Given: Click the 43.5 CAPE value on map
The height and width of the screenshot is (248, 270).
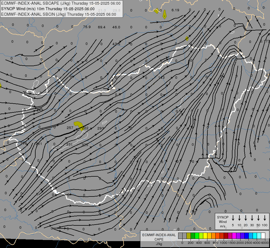Looking at the screenshot, I should (116, 44).
